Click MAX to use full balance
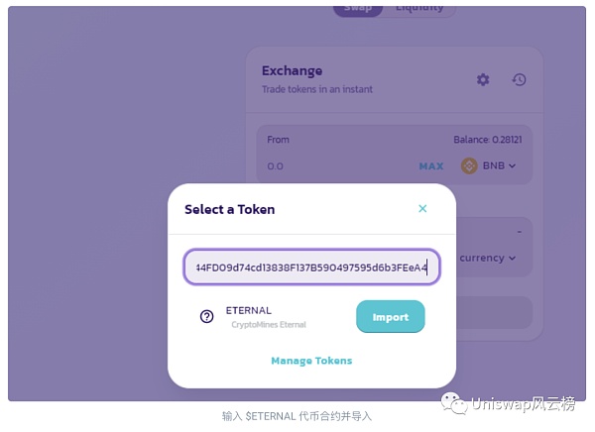The height and width of the screenshot is (432, 595). tap(431, 166)
